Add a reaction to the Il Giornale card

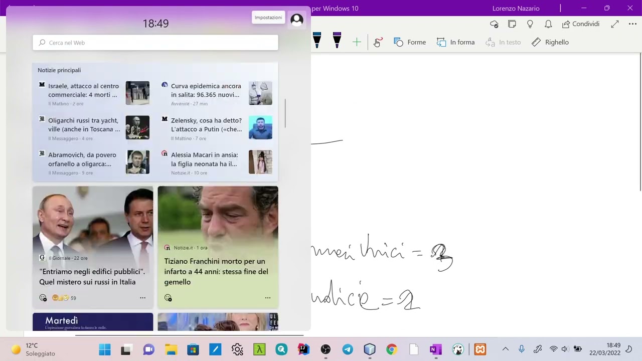pos(43,298)
